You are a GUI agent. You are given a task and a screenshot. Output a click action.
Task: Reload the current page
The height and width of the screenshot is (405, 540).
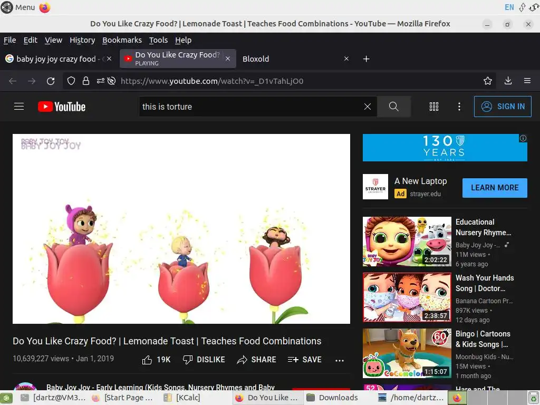click(x=51, y=81)
